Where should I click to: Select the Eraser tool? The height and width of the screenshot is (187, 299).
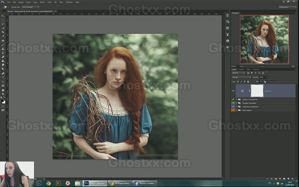pos(3,57)
